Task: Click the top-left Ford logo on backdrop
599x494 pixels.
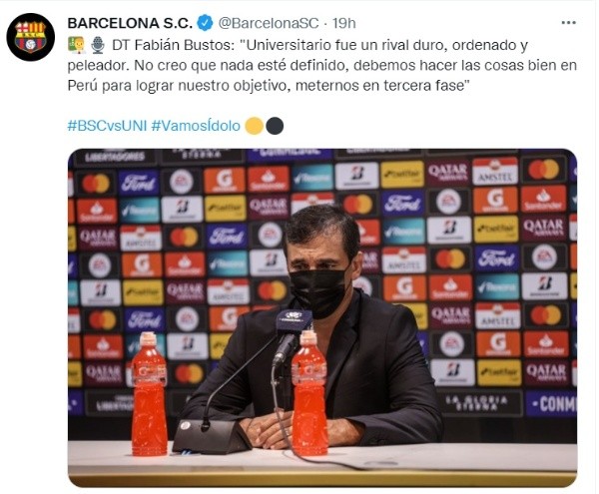Action: pos(139,183)
